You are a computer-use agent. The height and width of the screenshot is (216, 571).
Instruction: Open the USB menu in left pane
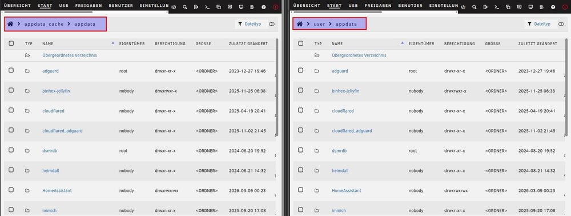[63, 6]
